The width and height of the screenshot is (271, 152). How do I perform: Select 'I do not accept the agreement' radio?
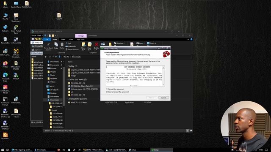(107, 92)
